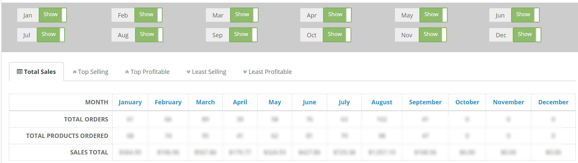Click the up-chevron icon beside Top Profitable
Image resolution: width=578 pixels, height=163 pixels.
click(127, 72)
